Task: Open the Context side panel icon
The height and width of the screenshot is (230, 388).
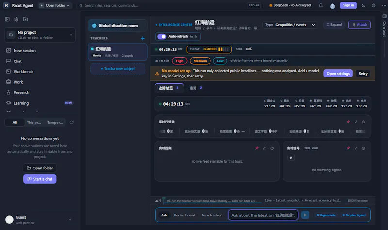Action: coord(384,16)
